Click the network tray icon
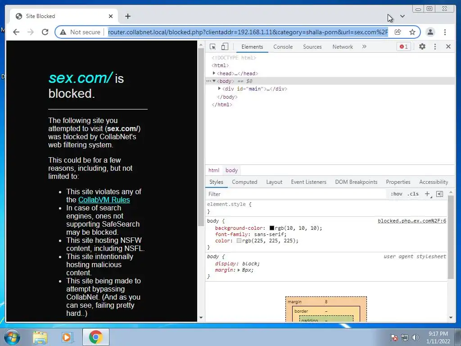461x346 pixels. point(405,337)
